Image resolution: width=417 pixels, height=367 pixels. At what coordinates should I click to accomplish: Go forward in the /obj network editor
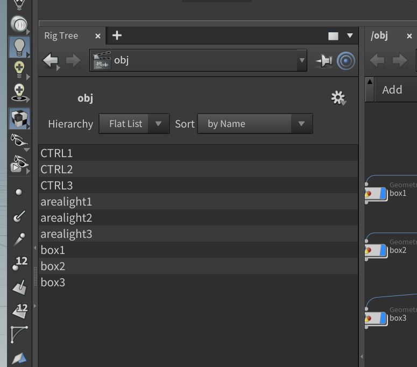coord(400,61)
